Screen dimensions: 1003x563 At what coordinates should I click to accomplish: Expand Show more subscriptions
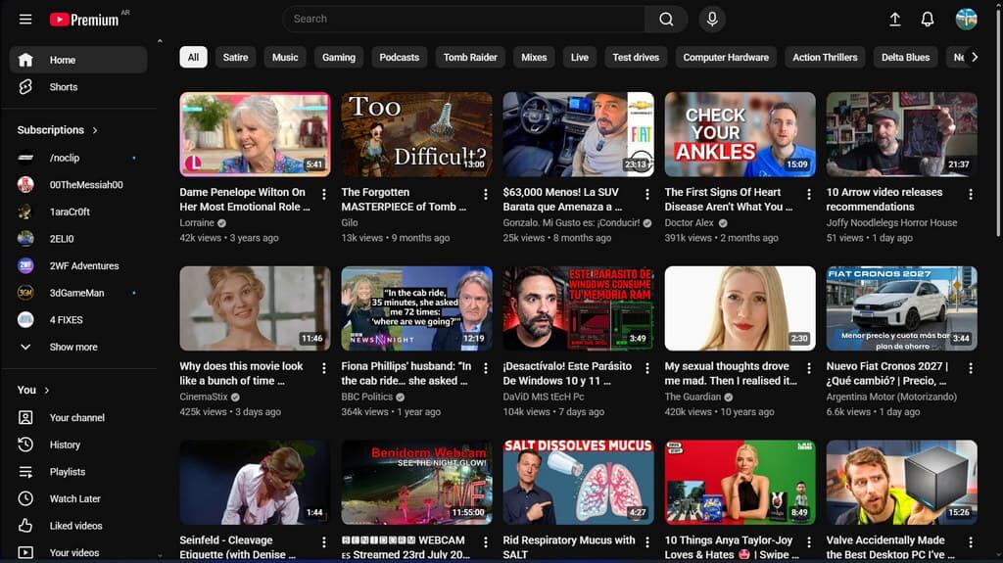78,347
